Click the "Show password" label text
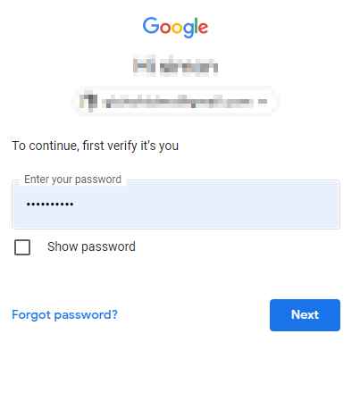 pyautogui.click(x=91, y=246)
